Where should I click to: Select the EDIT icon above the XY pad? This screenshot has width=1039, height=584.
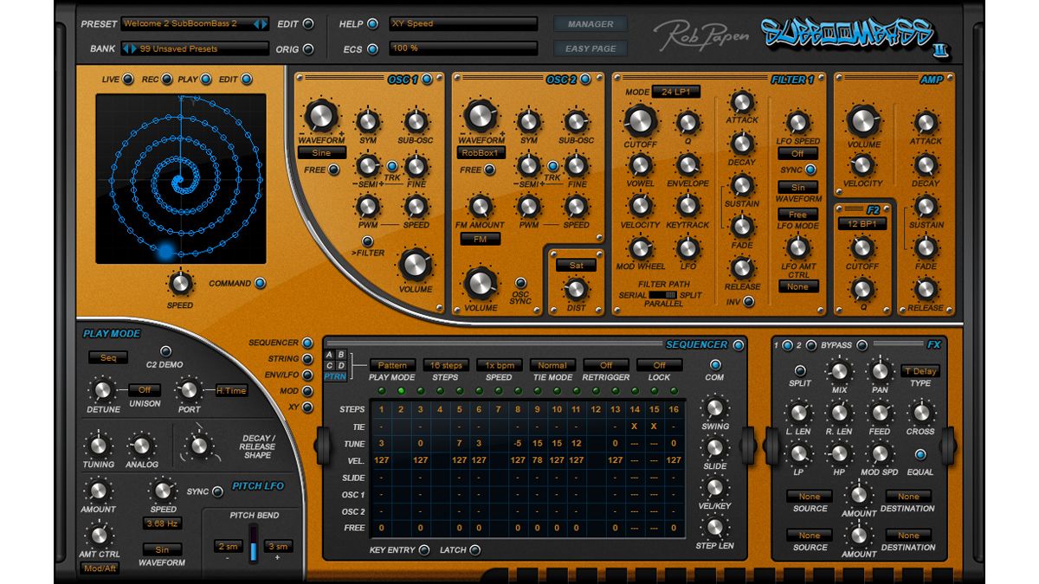click(x=245, y=79)
